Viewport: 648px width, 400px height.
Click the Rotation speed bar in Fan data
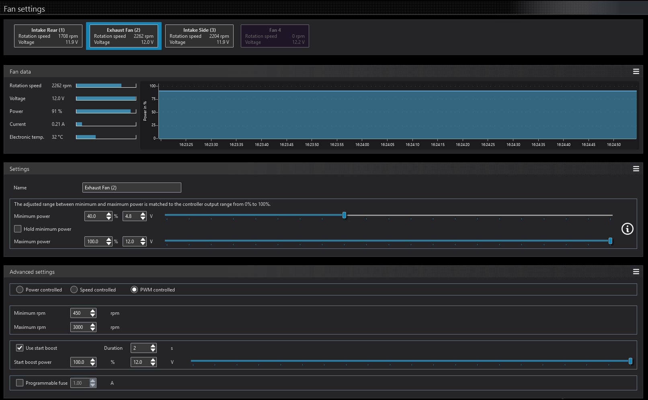pyautogui.click(x=106, y=86)
